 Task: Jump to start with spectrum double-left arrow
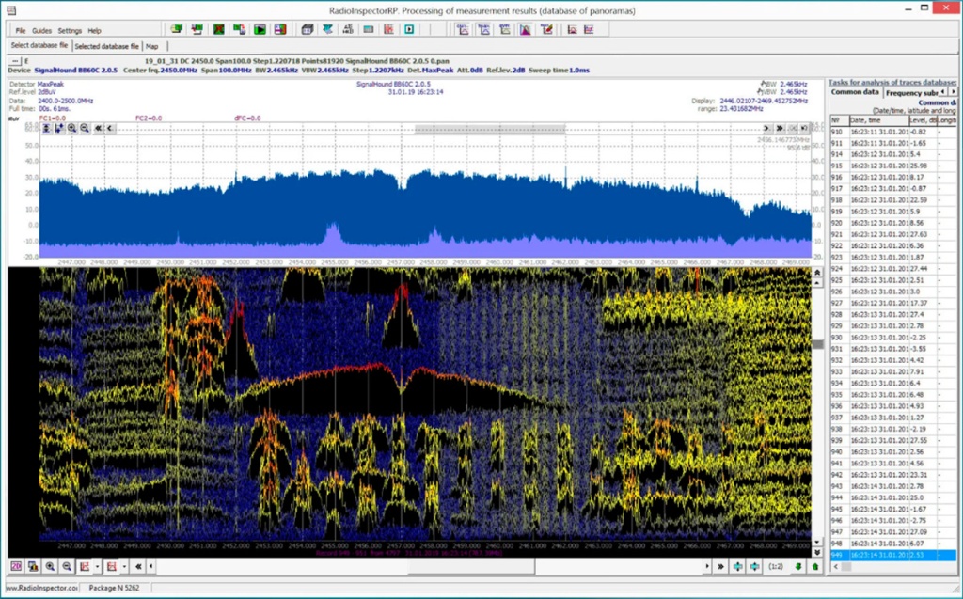(x=98, y=128)
